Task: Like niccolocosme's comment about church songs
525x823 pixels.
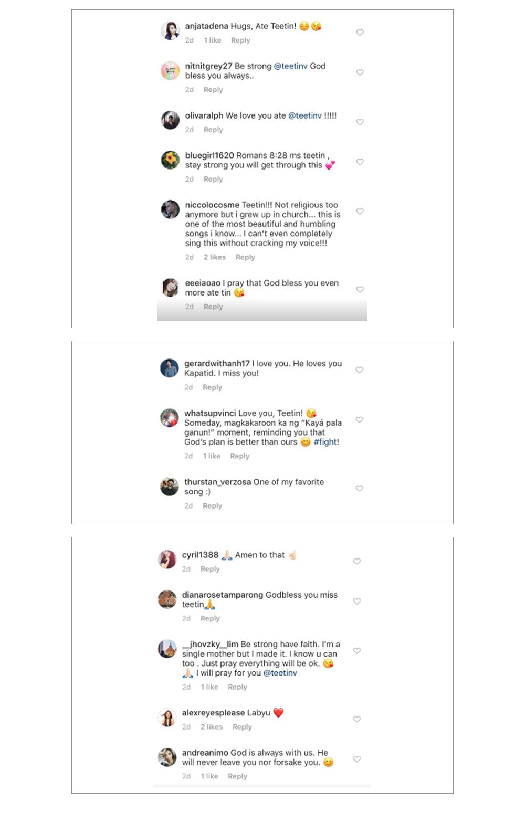Action: point(360,211)
